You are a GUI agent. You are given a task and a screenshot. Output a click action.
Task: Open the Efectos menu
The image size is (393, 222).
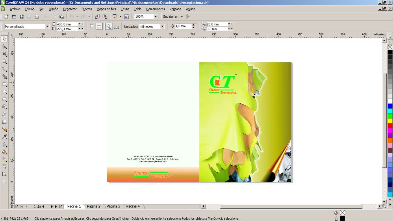pos(87,9)
